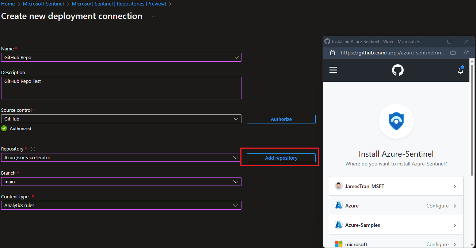Click the green Authorized checkmark icon
476x248 pixels.
click(x=4, y=128)
